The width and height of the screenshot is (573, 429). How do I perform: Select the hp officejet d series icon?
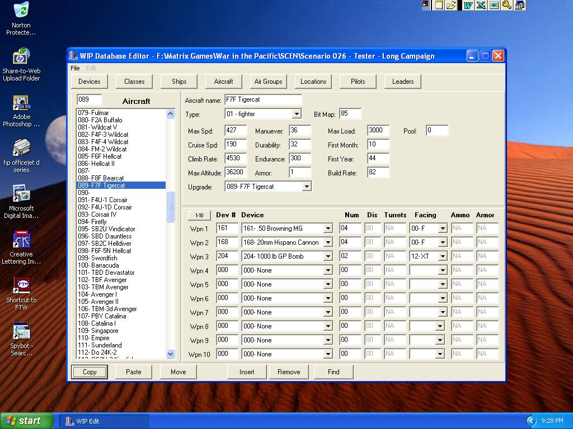[x=21, y=156]
